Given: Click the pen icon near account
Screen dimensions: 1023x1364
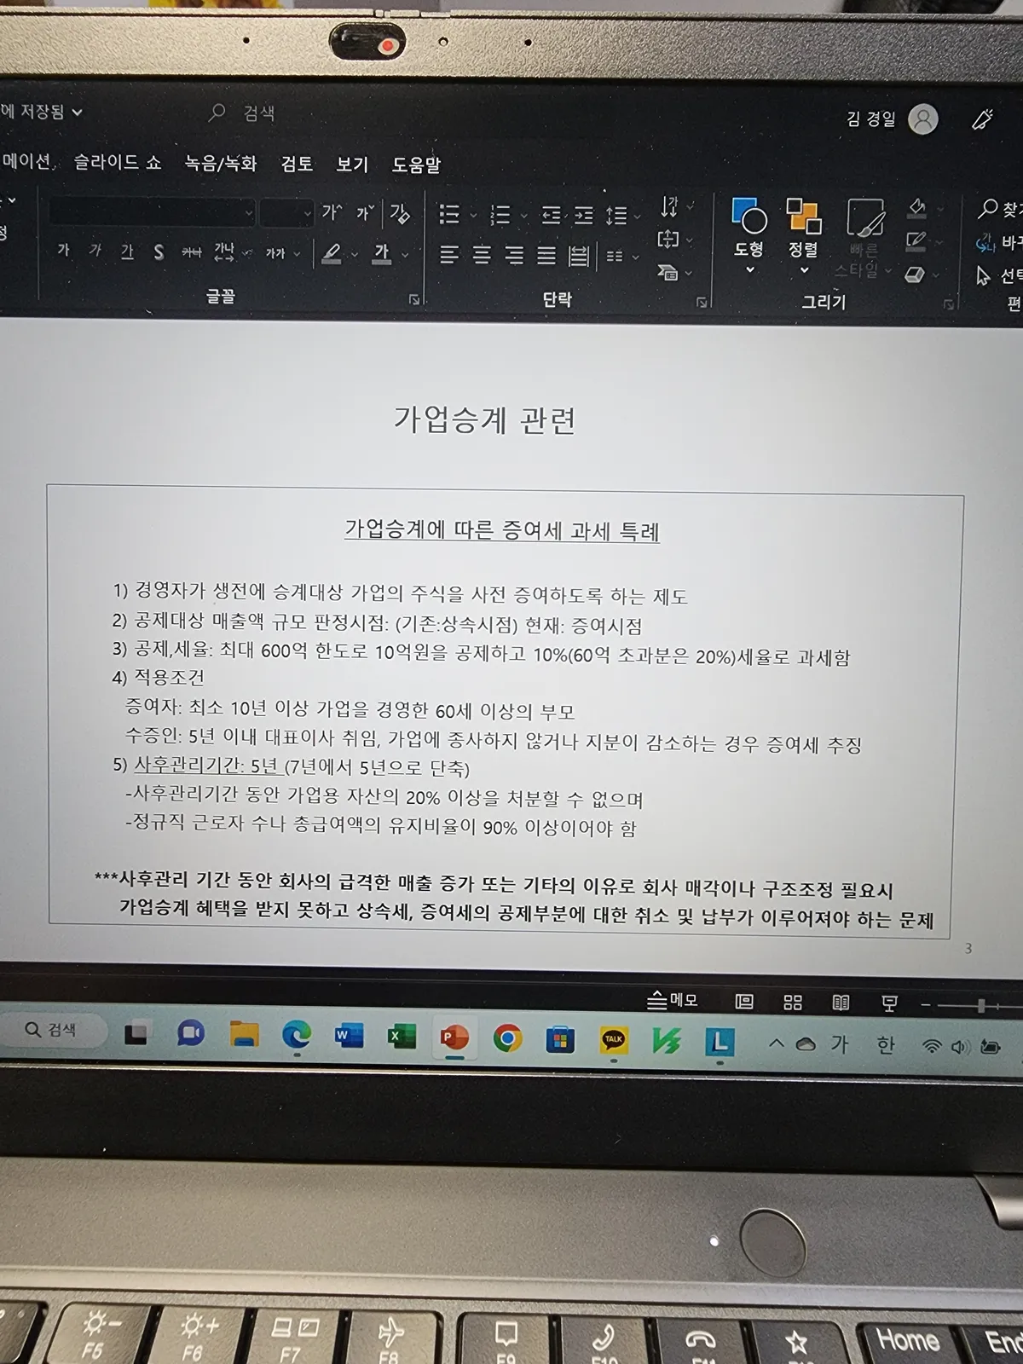Looking at the screenshot, I should [x=983, y=119].
